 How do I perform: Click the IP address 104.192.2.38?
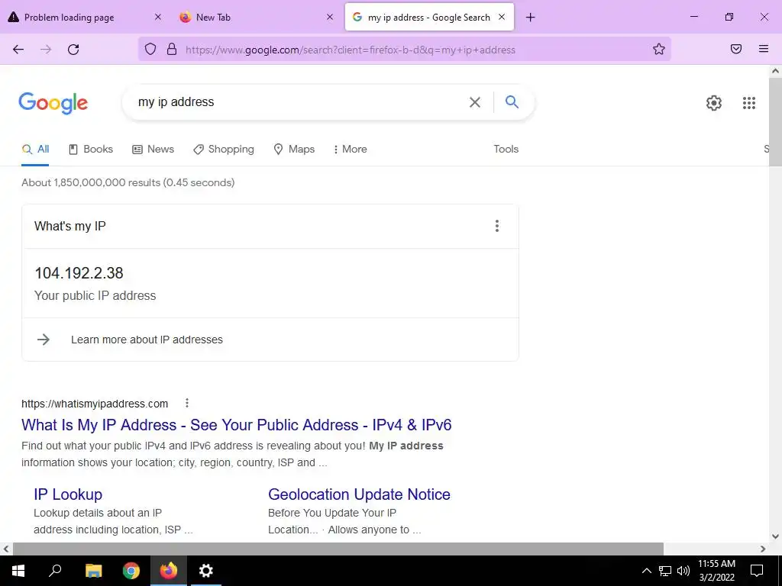click(79, 272)
